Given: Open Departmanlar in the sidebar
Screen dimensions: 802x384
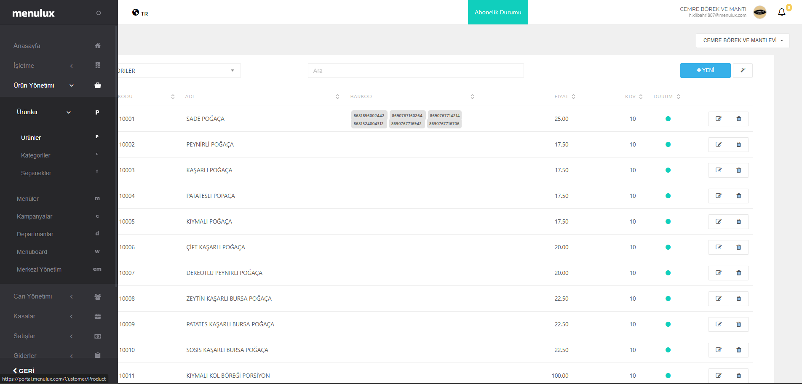Looking at the screenshot, I should [x=35, y=234].
